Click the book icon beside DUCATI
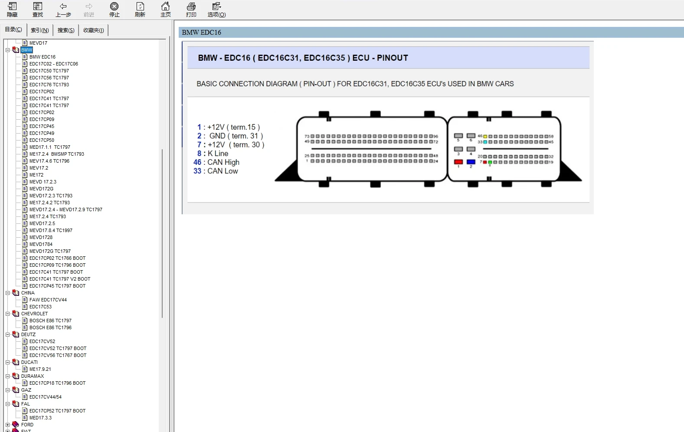Image resolution: width=684 pixels, height=432 pixels. [x=16, y=362]
